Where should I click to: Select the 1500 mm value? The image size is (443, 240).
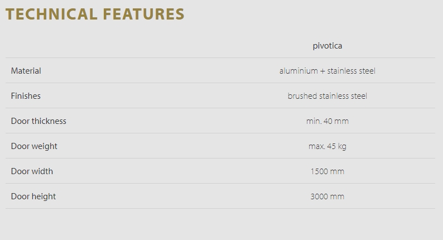click(x=327, y=171)
